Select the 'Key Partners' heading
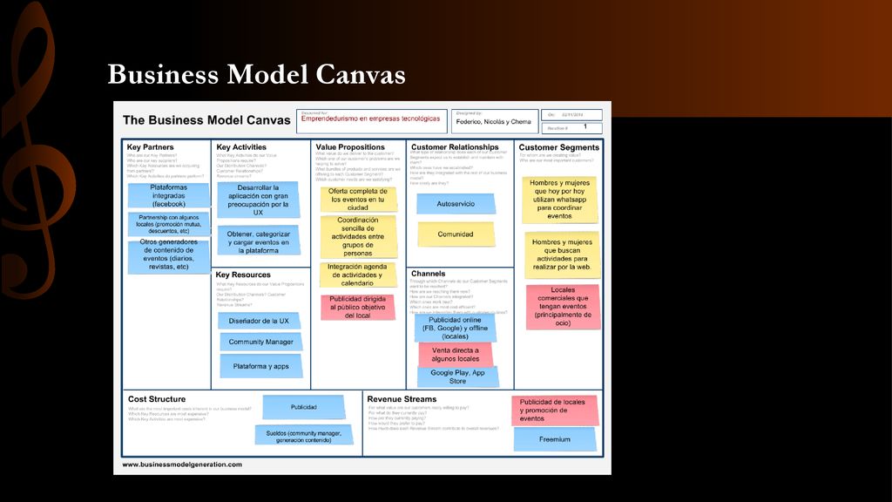Viewport: 892px width, 502px height. (150, 146)
